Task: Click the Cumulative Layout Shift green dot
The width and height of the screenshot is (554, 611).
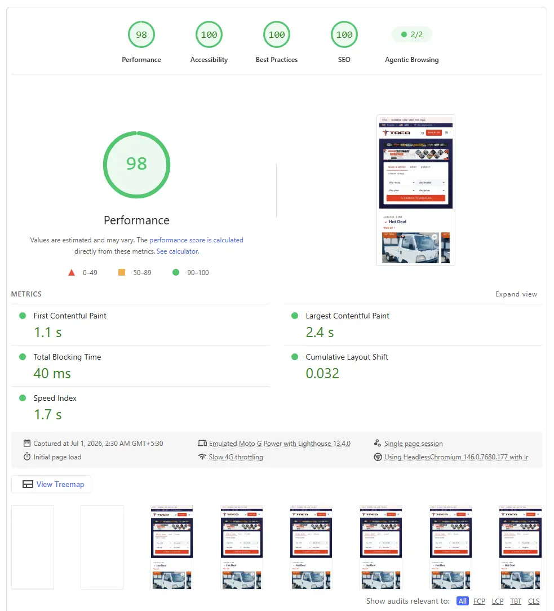Action: [x=295, y=357]
